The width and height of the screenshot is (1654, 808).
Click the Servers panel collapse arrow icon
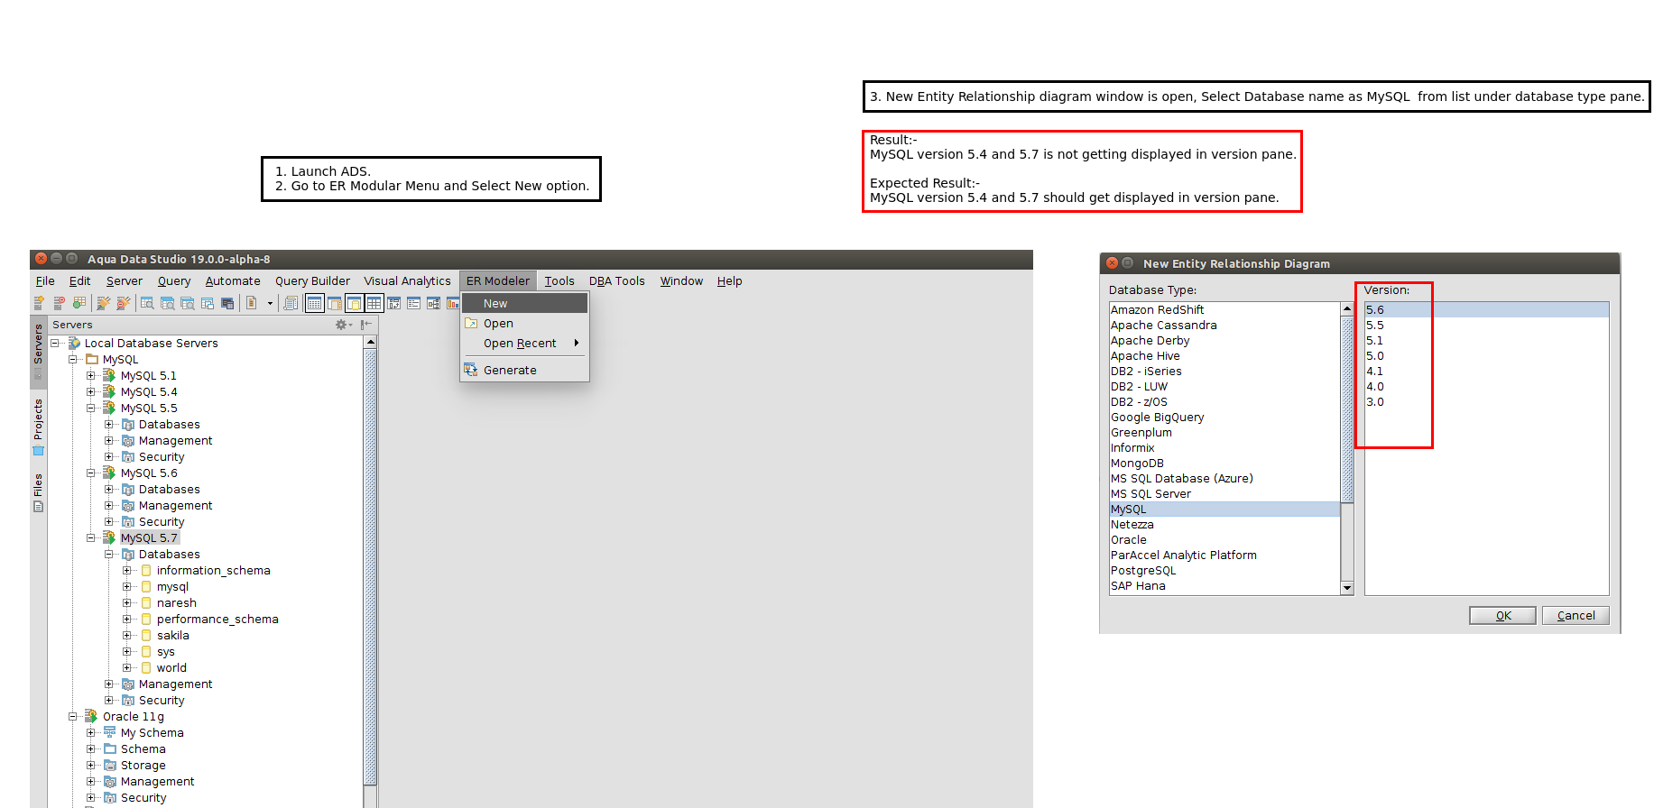tap(365, 325)
